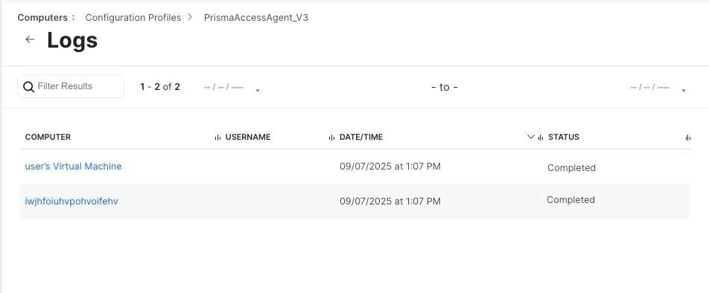Viewport: 709px width, 293px height.
Task: Open user's Virtual Machine link
Action: [73, 166]
